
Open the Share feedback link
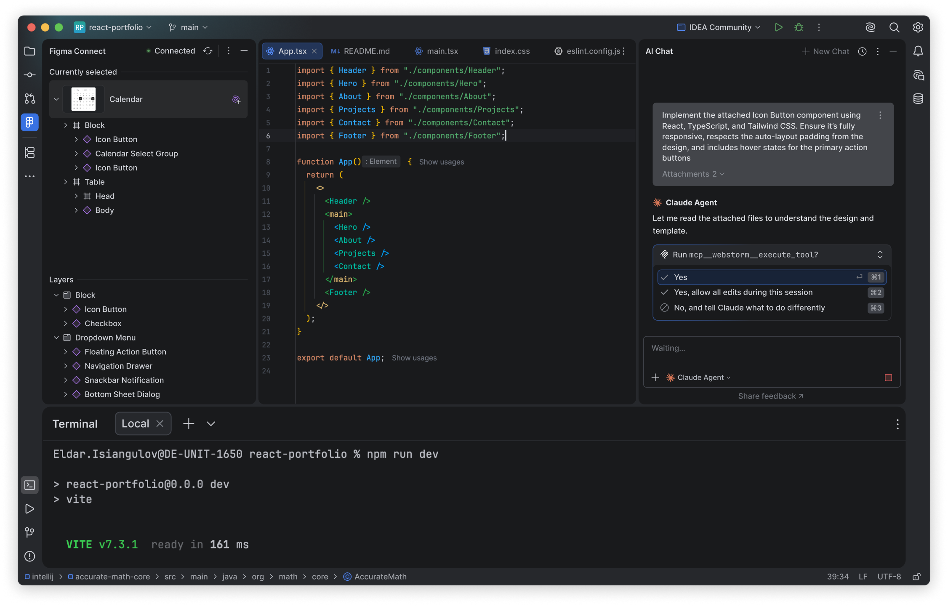(771, 396)
